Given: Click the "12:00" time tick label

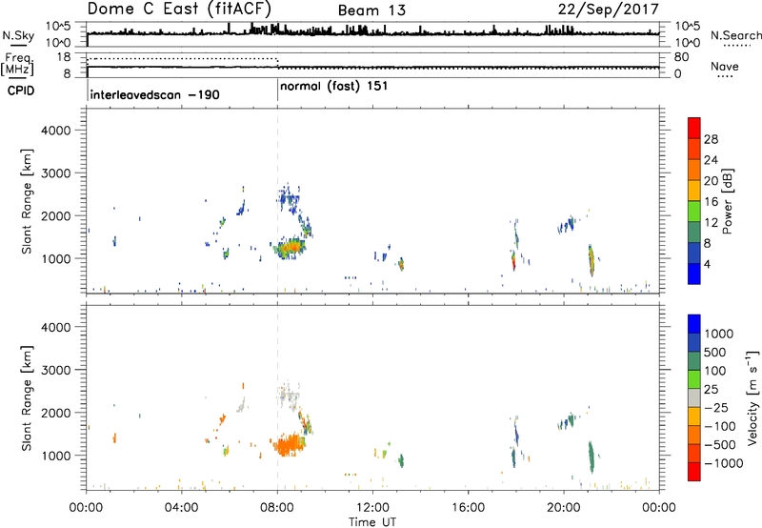Looking at the screenshot, I should [x=372, y=508].
